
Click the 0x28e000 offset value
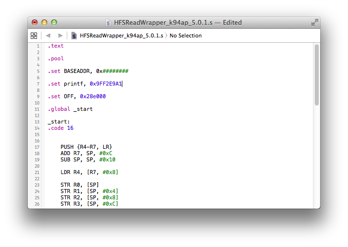[93, 96]
